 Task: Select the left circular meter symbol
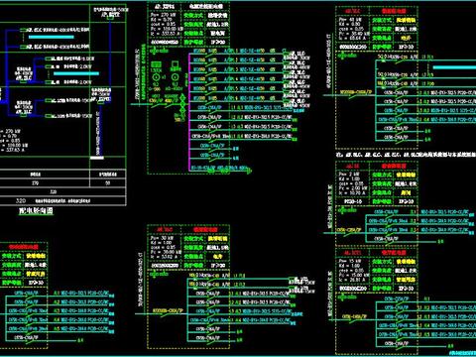pyautogui.click(x=156, y=77)
